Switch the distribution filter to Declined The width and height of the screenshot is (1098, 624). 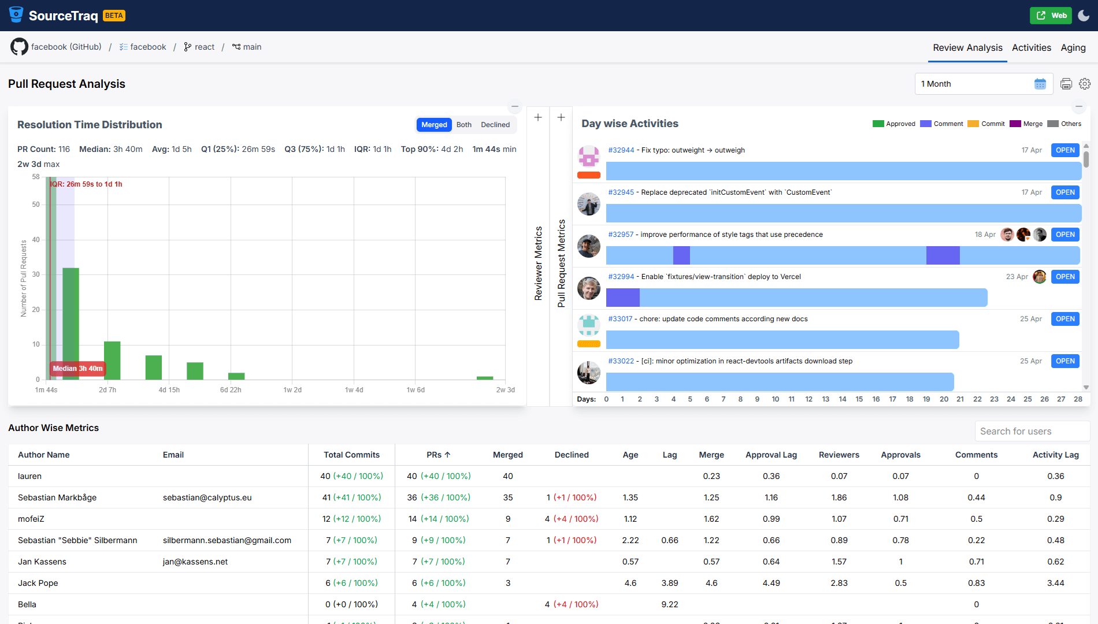pyautogui.click(x=495, y=125)
